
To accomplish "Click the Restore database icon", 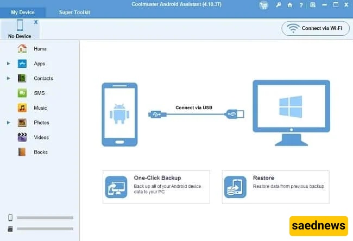I will click(x=235, y=187).
